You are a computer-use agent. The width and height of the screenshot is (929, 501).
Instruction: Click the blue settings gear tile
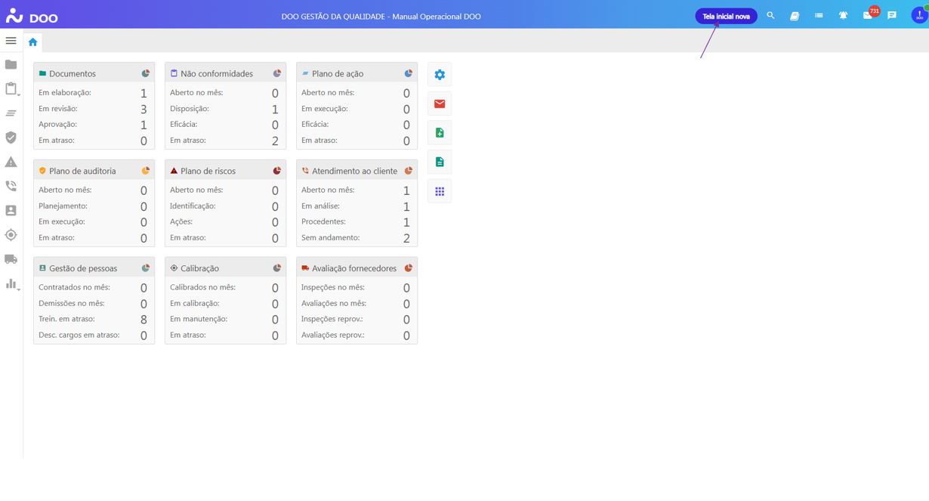tap(440, 75)
